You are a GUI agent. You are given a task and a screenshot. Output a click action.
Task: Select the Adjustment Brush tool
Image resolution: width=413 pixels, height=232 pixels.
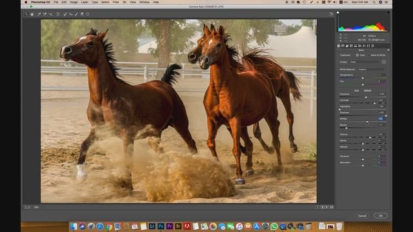[76, 14]
